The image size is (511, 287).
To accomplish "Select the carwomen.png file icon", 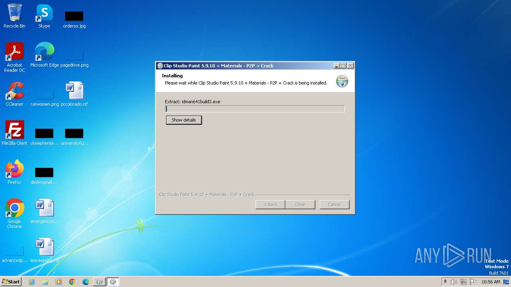I will point(44,97).
